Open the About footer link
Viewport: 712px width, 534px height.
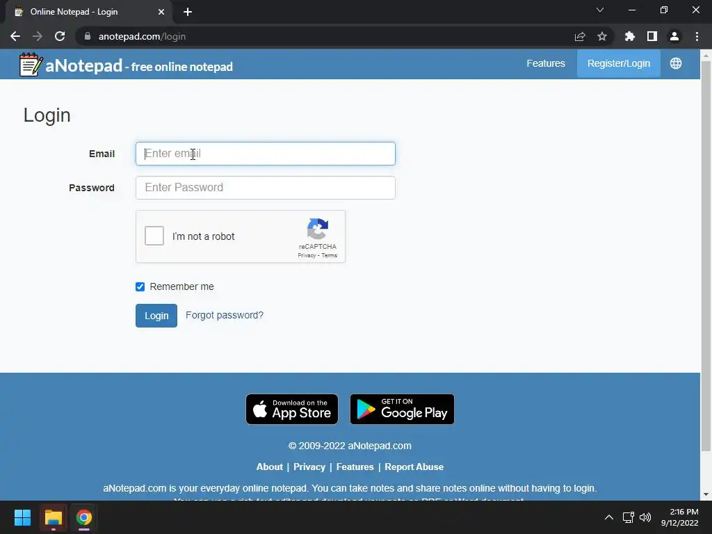(269, 467)
